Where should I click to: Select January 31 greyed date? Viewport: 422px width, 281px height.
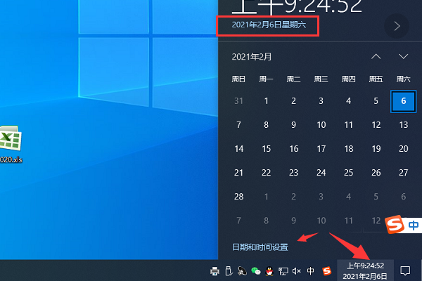(x=238, y=101)
